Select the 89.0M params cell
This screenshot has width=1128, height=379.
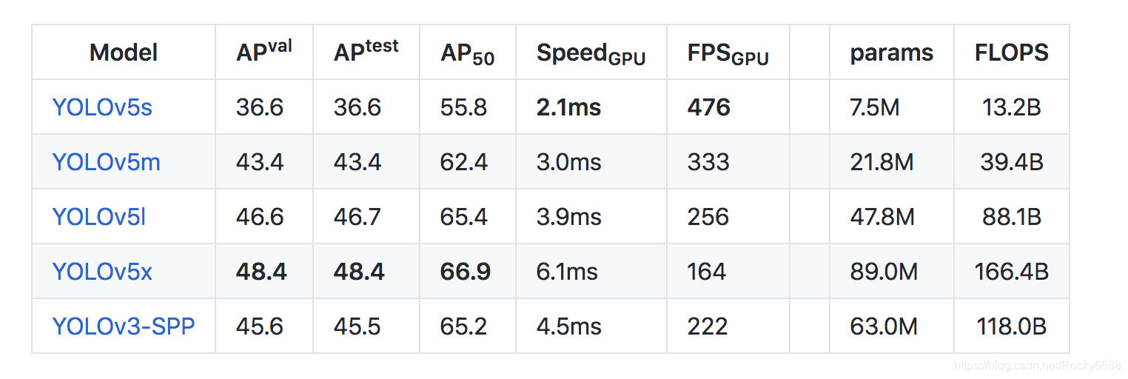click(x=884, y=272)
